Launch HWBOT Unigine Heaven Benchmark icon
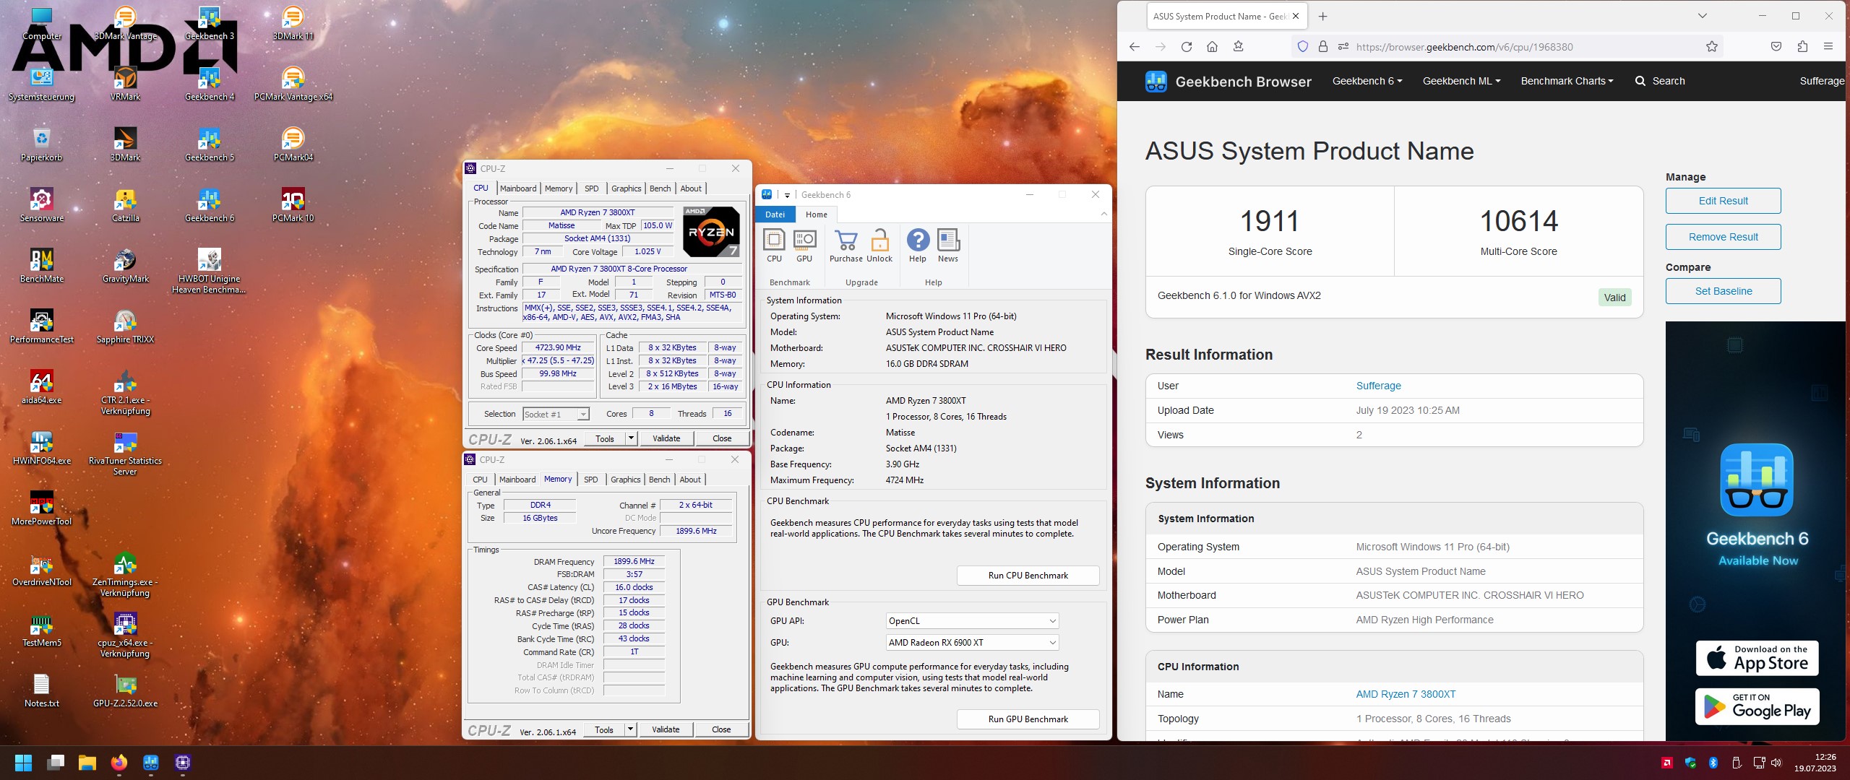The image size is (1850, 780). [210, 271]
